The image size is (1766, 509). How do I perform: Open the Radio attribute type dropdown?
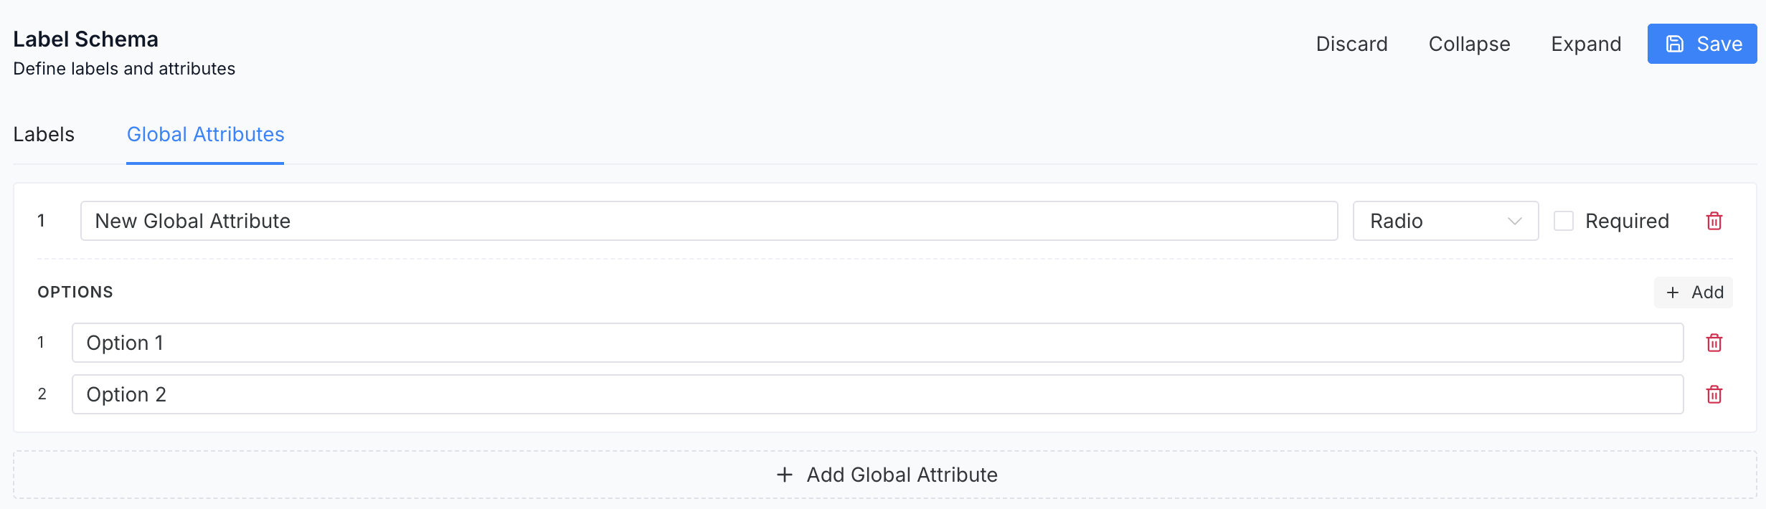pyautogui.click(x=1445, y=221)
